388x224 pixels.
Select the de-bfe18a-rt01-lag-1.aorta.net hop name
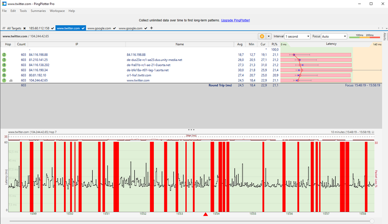[148, 70]
